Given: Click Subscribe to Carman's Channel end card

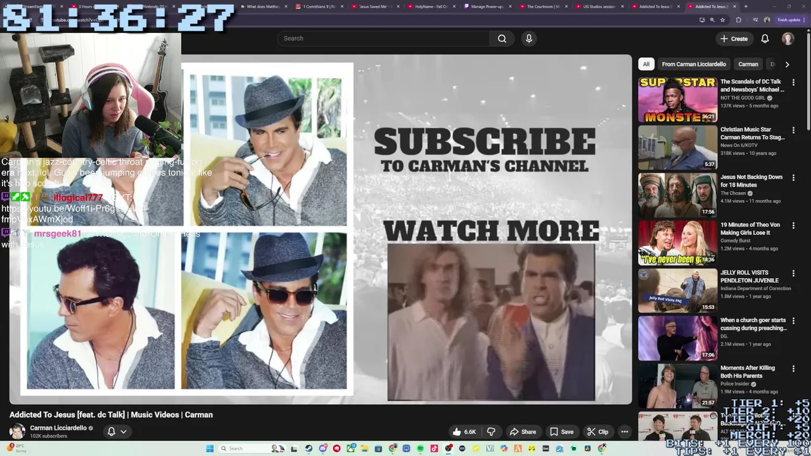Looking at the screenshot, I should (x=485, y=150).
